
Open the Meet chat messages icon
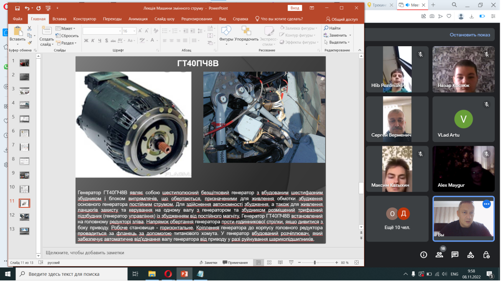pyautogui.click(x=455, y=255)
